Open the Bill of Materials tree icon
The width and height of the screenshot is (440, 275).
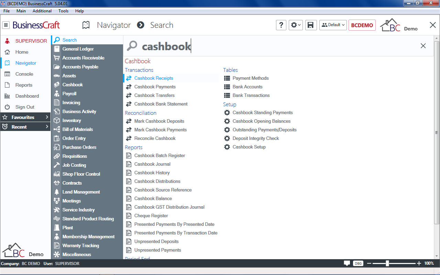[x=57, y=129]
